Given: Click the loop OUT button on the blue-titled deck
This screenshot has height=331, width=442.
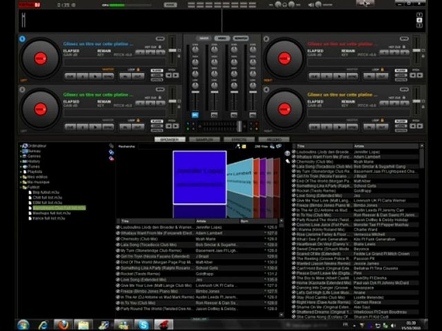Looking at the screenshot, I should pyautogui.click(x=138, y=76).
